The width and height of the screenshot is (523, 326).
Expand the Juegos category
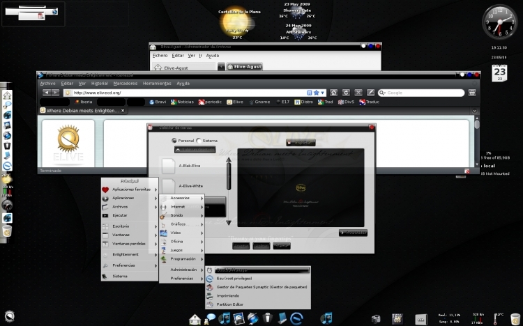click(x=181, y=250)
